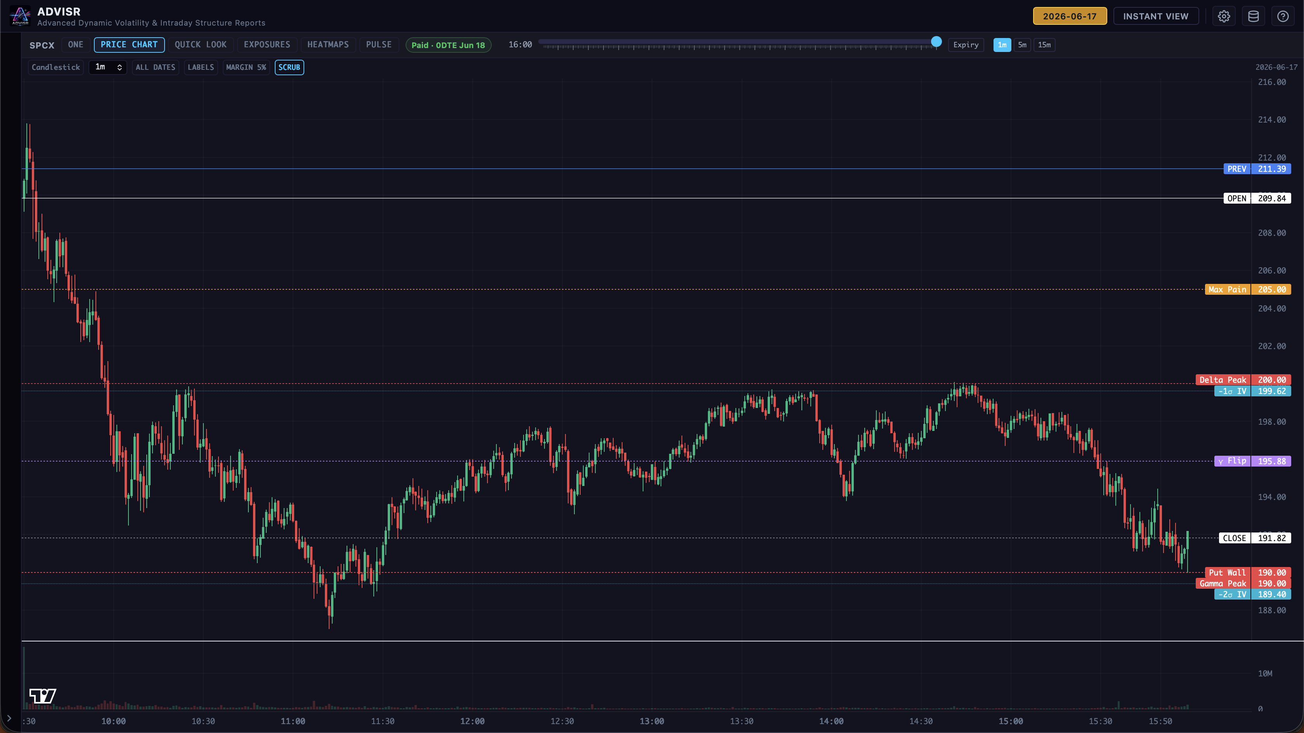Click the SPCX ticker symbol
The height and width of the screenshot is (733, 1304).
pos(42,45)
